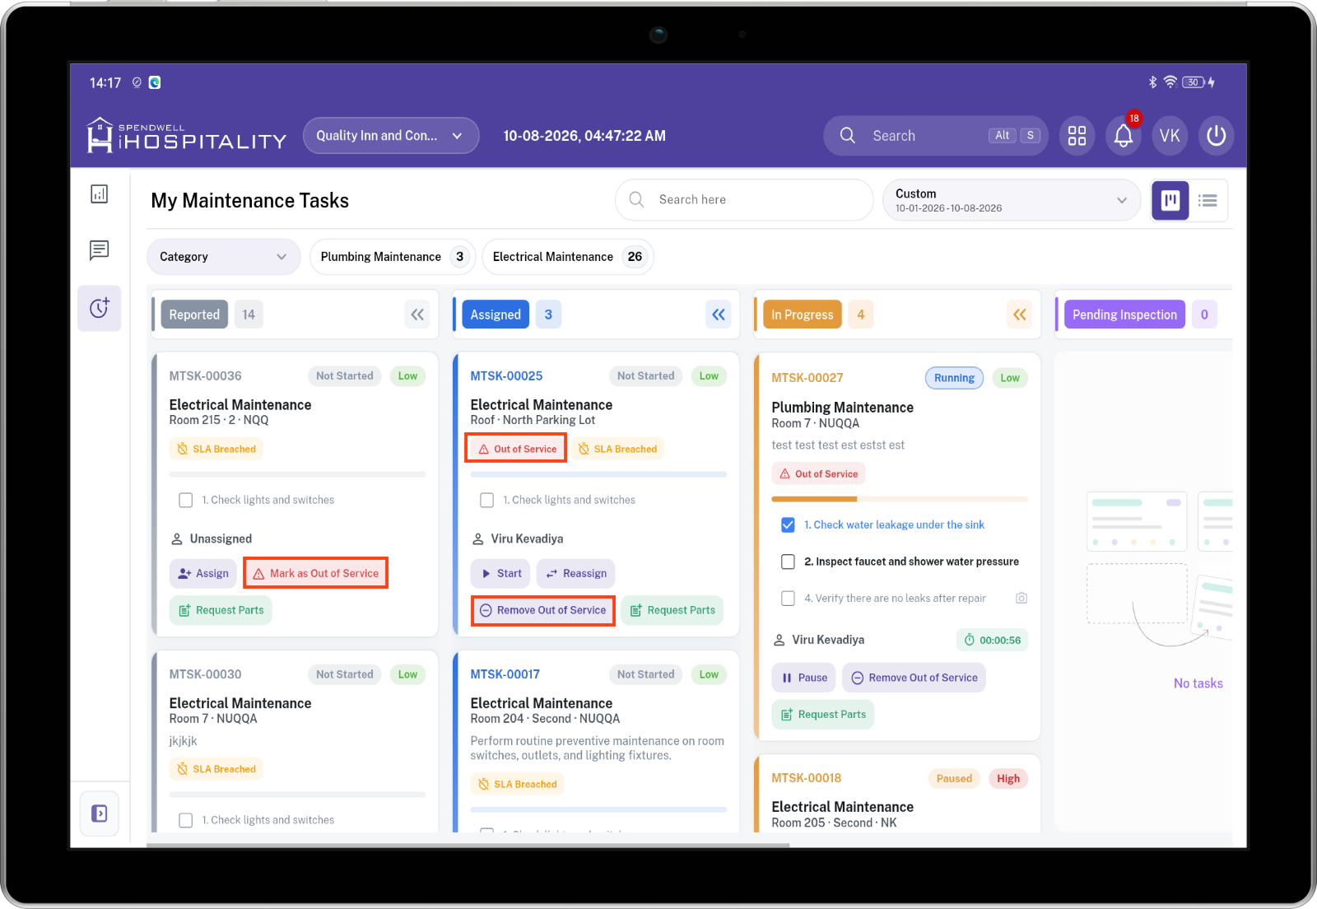Viewport: 1317px width, 909px height.
Task: Click Mark as Out of Service
Action: pyautogui.click(x=316, y=573)
